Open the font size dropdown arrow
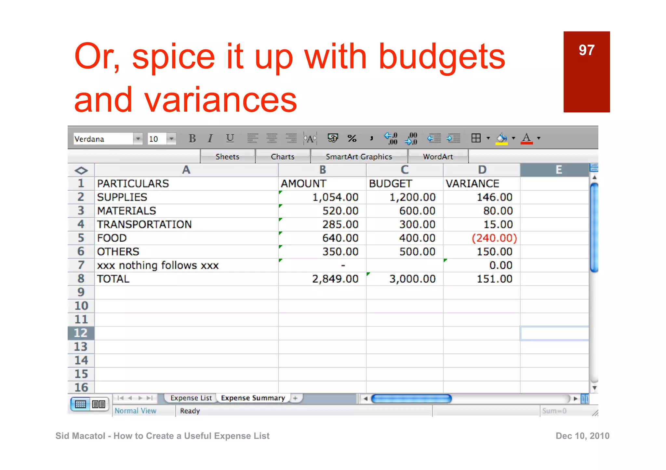The image size is (666, 470). point(171,139)
